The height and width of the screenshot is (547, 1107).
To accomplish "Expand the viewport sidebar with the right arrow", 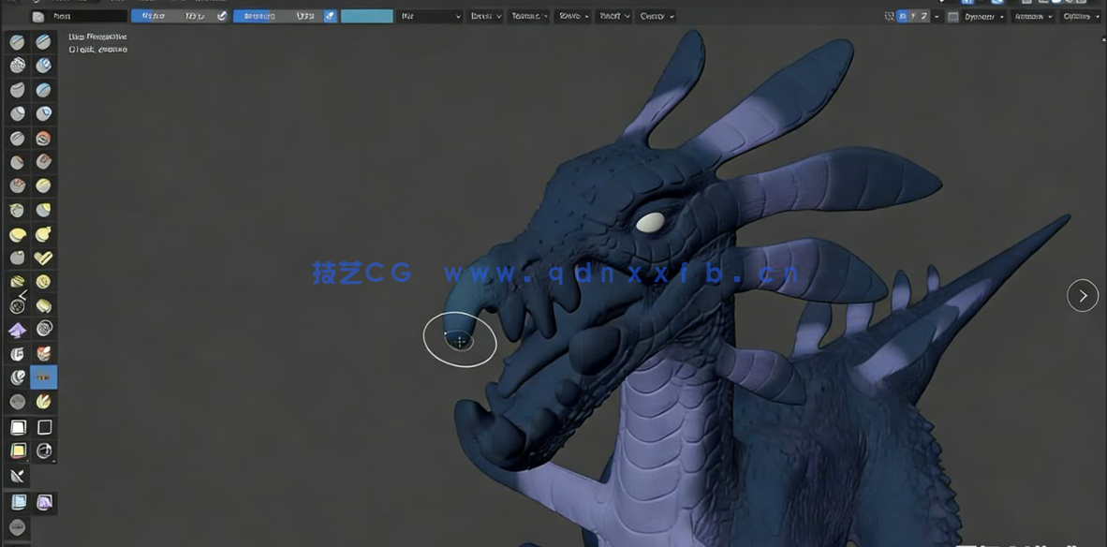I will coord(1083,295).
